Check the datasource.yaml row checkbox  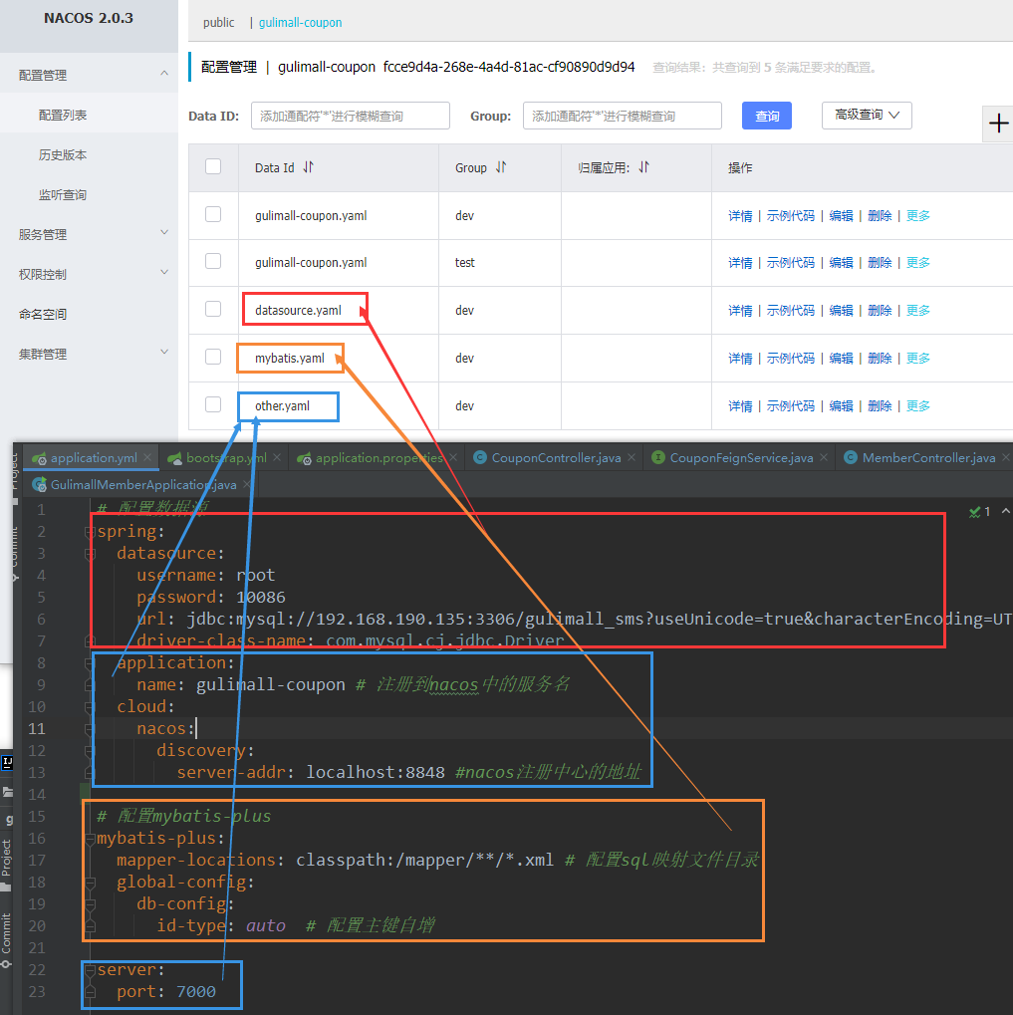(213, 310)
